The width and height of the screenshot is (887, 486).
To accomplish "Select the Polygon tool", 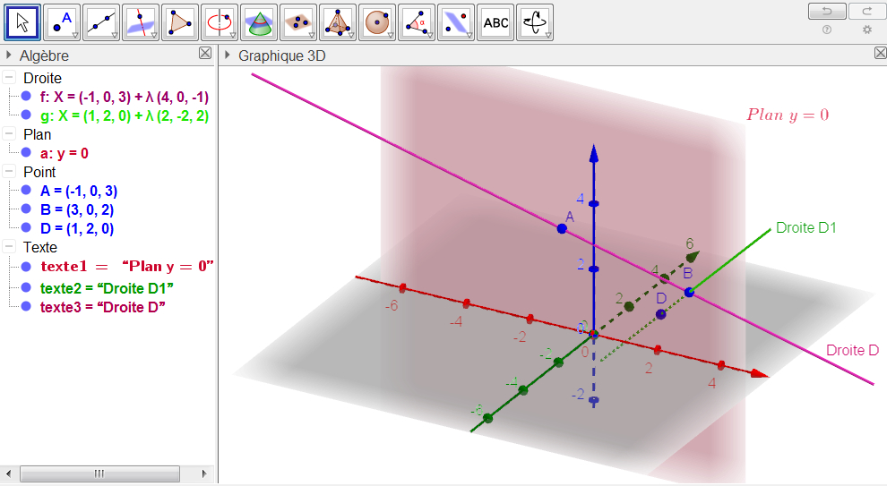I will click(x=180, y=23).
